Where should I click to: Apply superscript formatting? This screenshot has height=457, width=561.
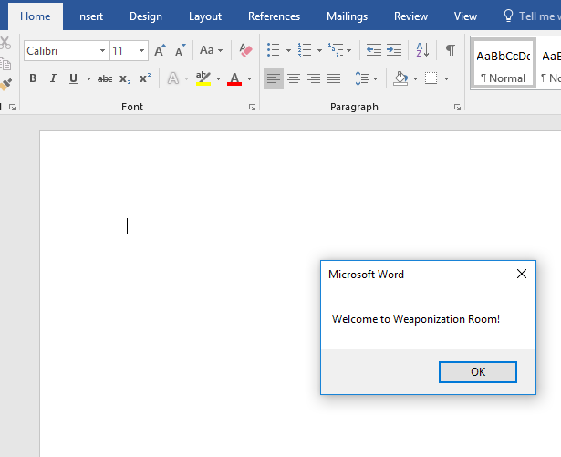[x=145, y=78]
